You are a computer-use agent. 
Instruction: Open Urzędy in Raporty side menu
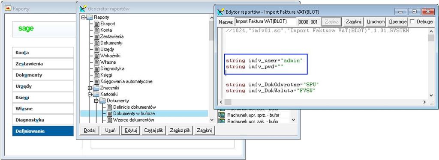tap(43, 86)
